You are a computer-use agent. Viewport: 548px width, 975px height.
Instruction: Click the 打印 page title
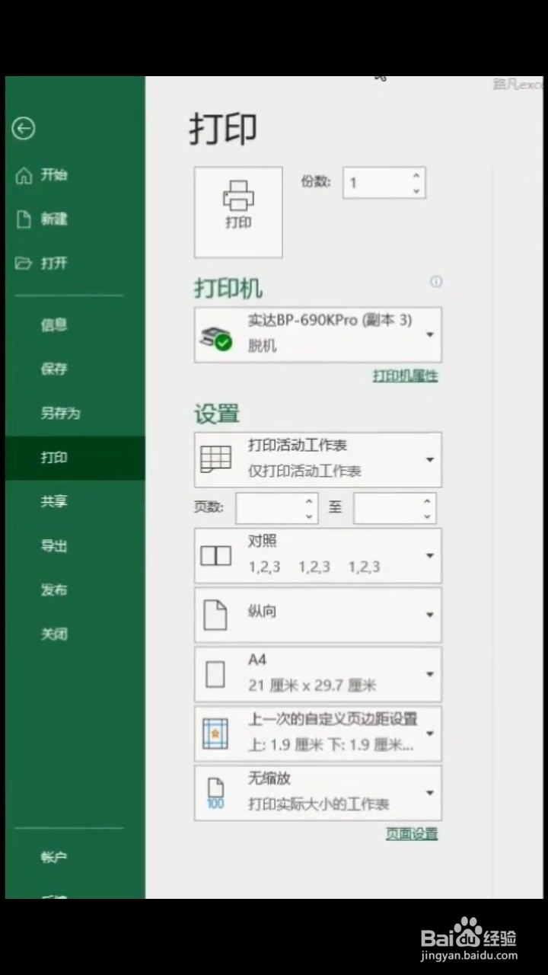pyautogui.click(x=223, y=129)
